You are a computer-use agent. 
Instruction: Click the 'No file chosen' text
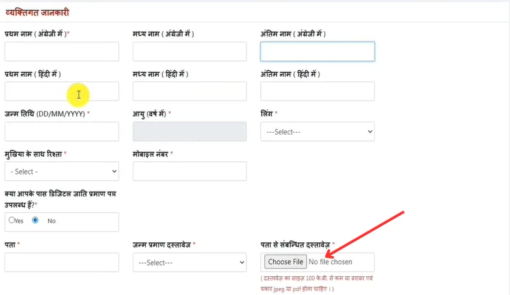coord(330,262)
